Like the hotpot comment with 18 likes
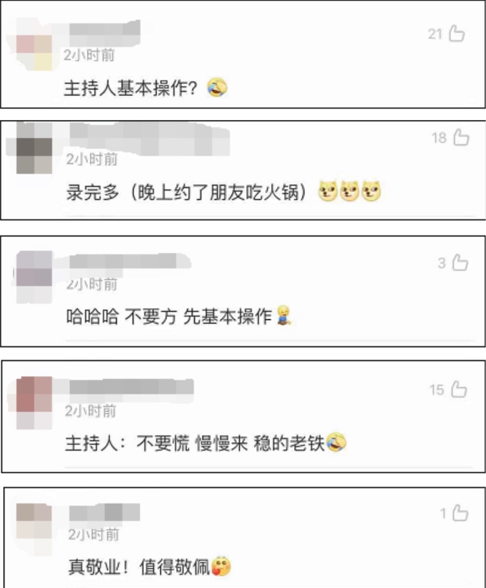This screenshot has height=588, width=486. (461, 137)
